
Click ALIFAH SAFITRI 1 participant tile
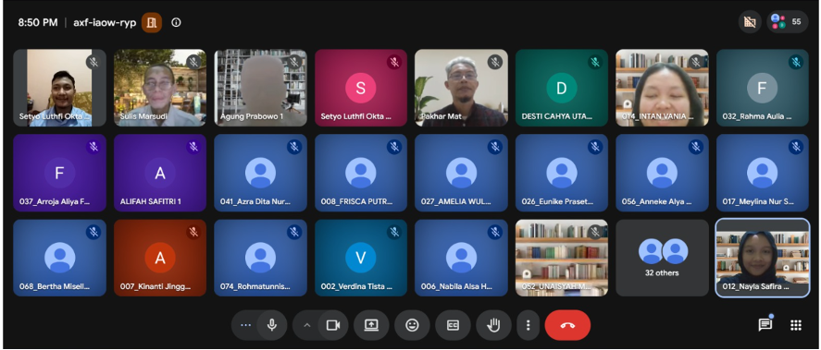[160, 173]
